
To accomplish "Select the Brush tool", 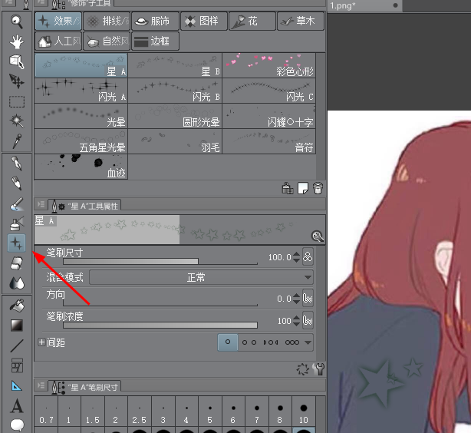I will point(17,203).
